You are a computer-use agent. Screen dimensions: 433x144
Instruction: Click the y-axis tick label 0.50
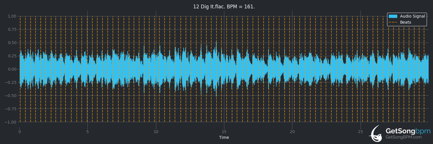[x=12, y=43]
